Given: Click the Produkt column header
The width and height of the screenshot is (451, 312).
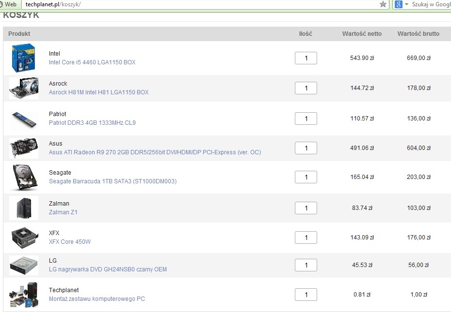Looking at the screenshot, I should coord(19,33).
